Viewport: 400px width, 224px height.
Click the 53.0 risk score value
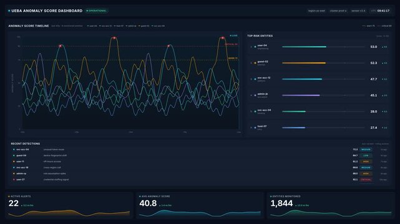point(373,47)
